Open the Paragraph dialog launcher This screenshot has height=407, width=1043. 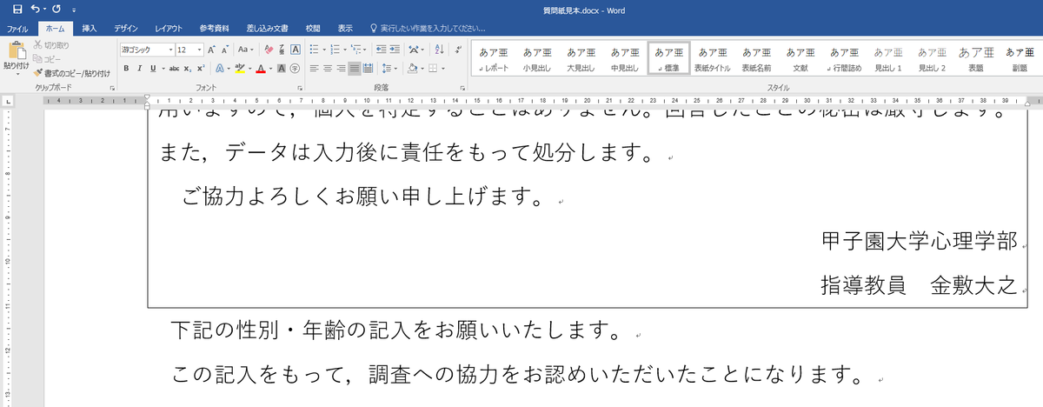point(462,88)
